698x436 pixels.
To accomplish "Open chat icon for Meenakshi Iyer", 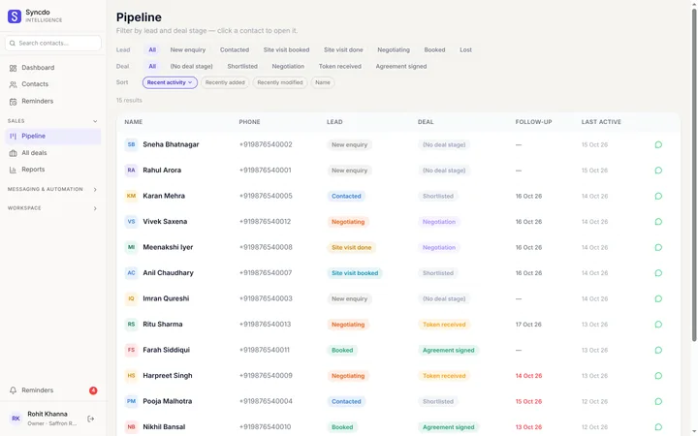I will (x=658, y=247).
